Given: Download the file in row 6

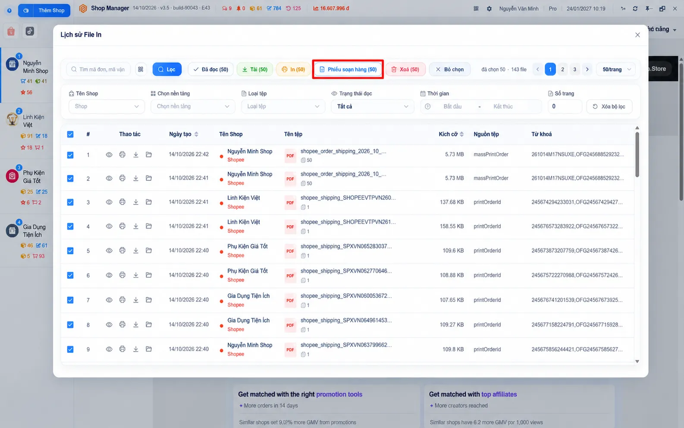Looking at the screenshot, I should click(136, 275).
